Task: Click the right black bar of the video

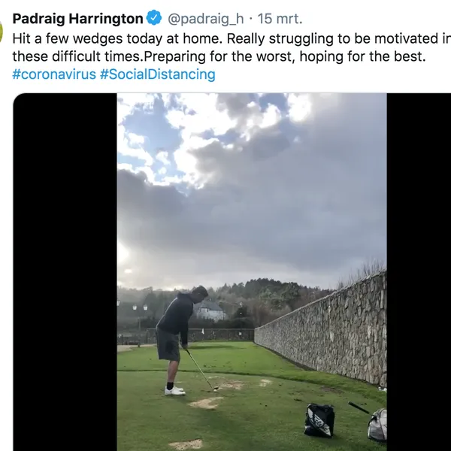Action: click(x=419, y=272)
